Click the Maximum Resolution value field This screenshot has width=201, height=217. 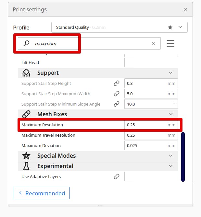point(151,125)
